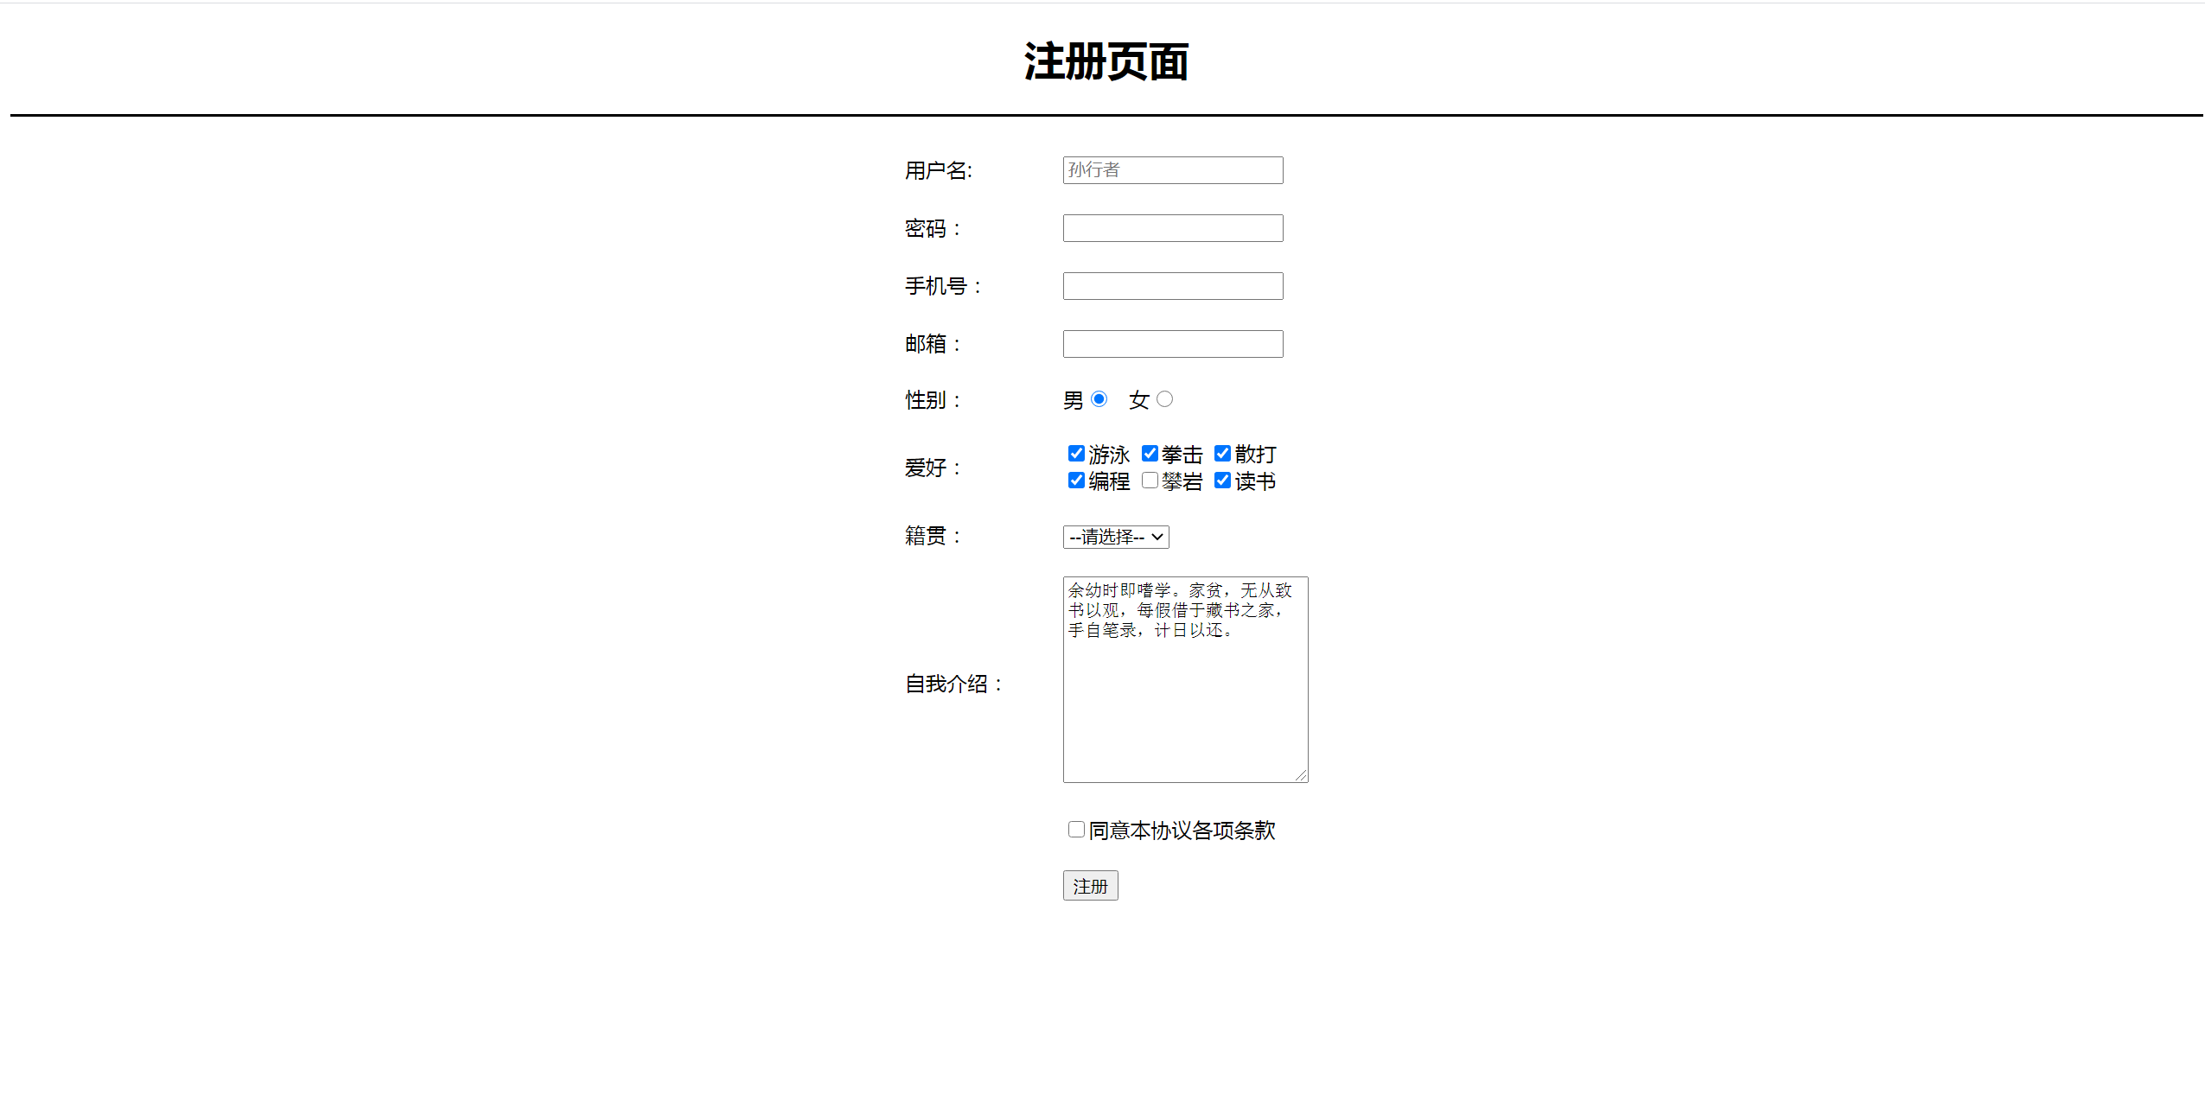The width and height of the screenshot is (2205, 1095).
Task: Toggle the 编程 checkbox
Action: (1076, 481)
